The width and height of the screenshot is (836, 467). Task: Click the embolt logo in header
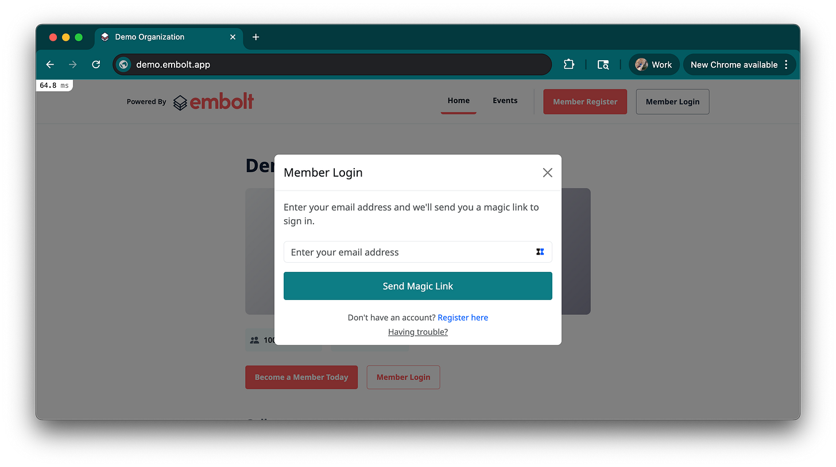[x=214, y=102]
